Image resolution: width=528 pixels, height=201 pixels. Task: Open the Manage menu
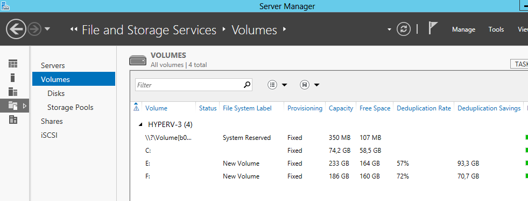click(x=463, y=29)
